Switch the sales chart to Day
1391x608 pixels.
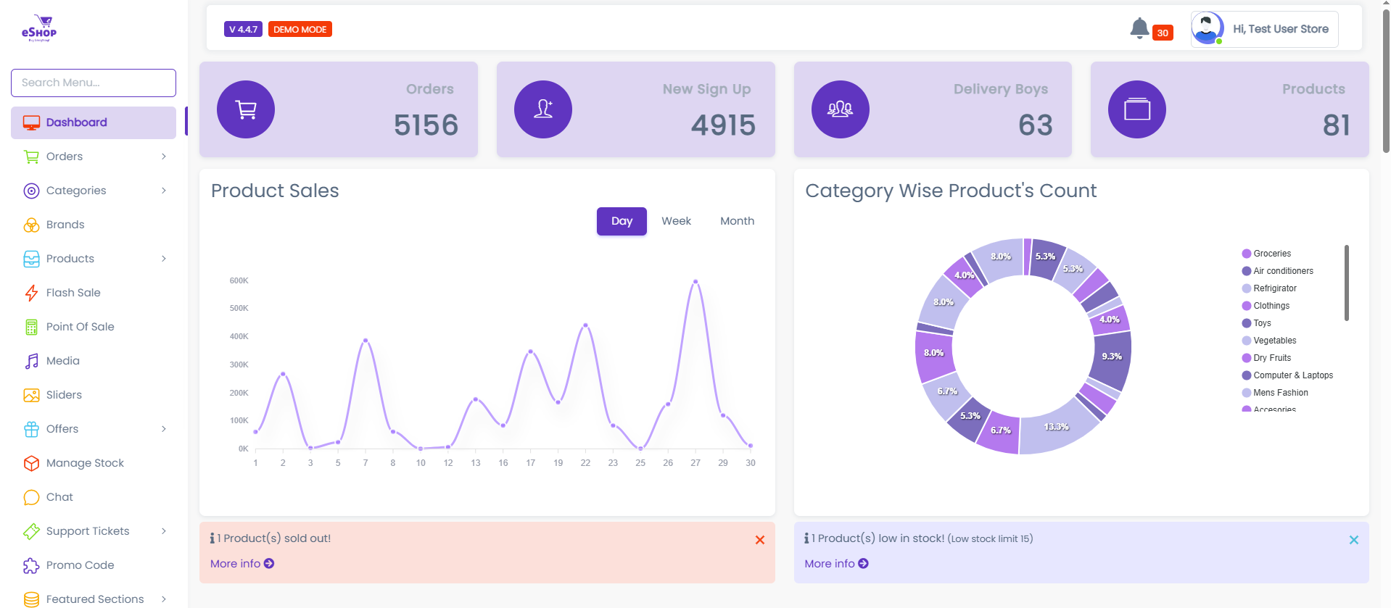point(622,221)
